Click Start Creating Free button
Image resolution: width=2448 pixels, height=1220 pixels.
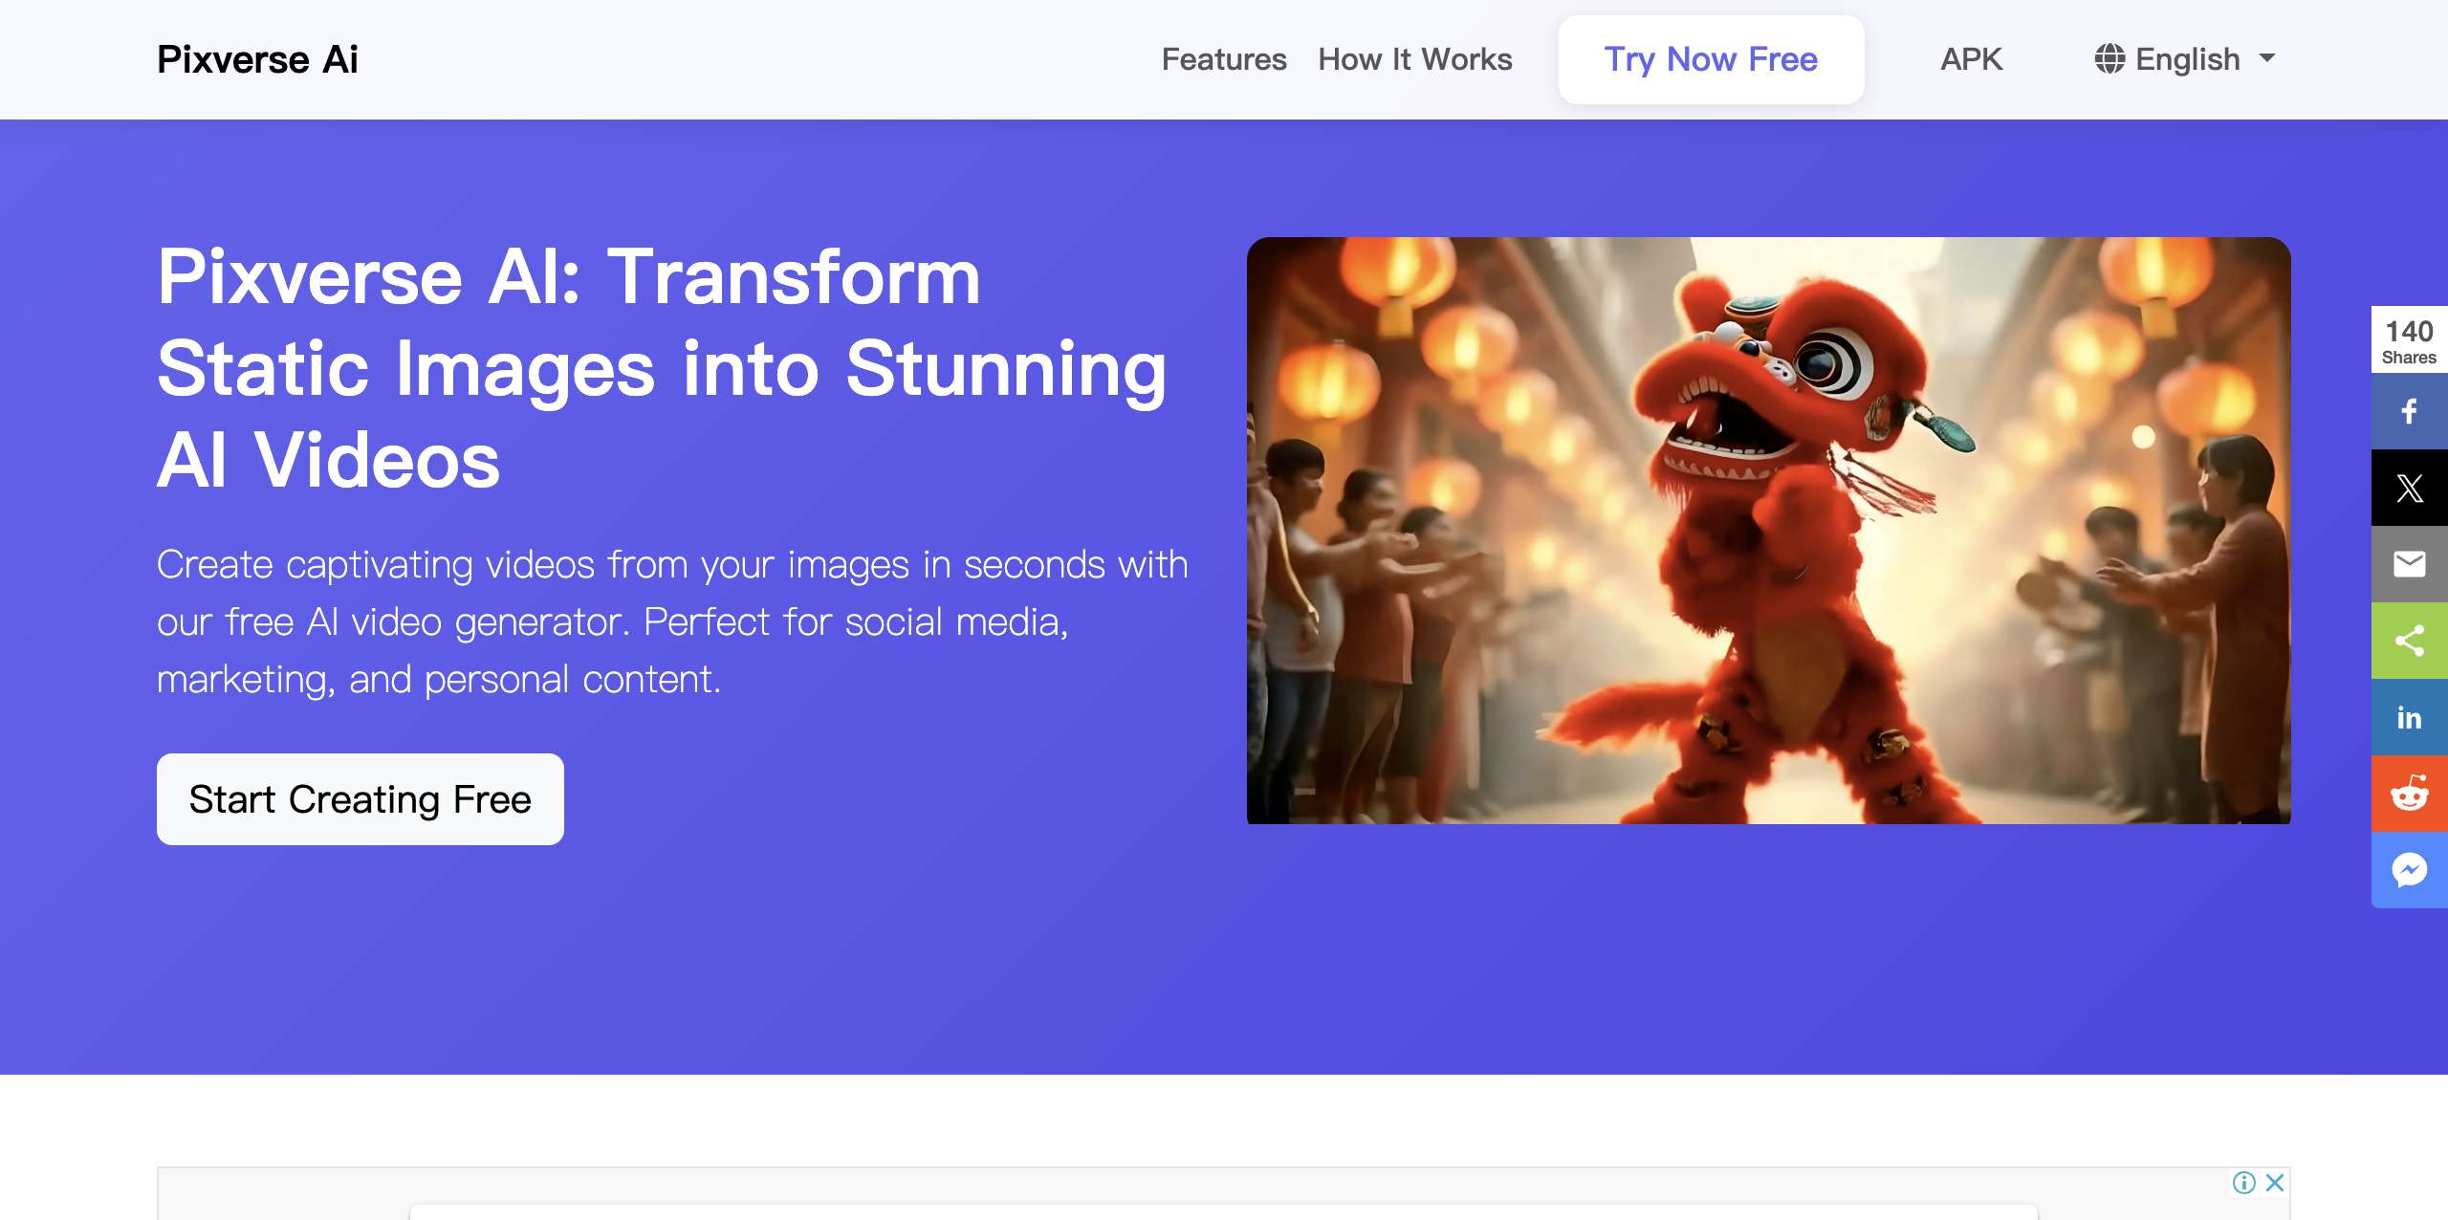point(360,799)
